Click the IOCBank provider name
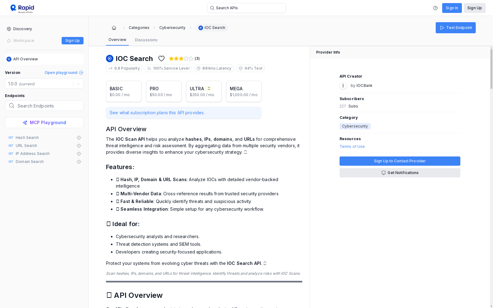This screenshot has width=493, height=308. coord(364,86)
